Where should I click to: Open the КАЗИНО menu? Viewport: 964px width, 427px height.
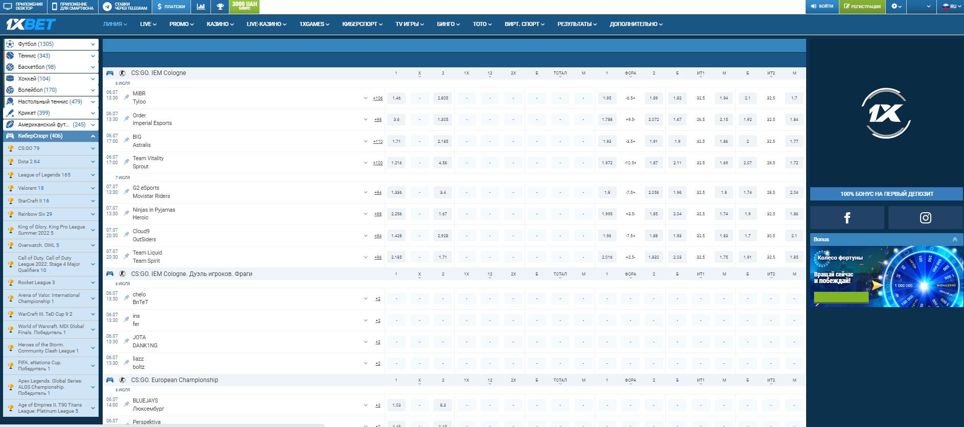point(220,24)
